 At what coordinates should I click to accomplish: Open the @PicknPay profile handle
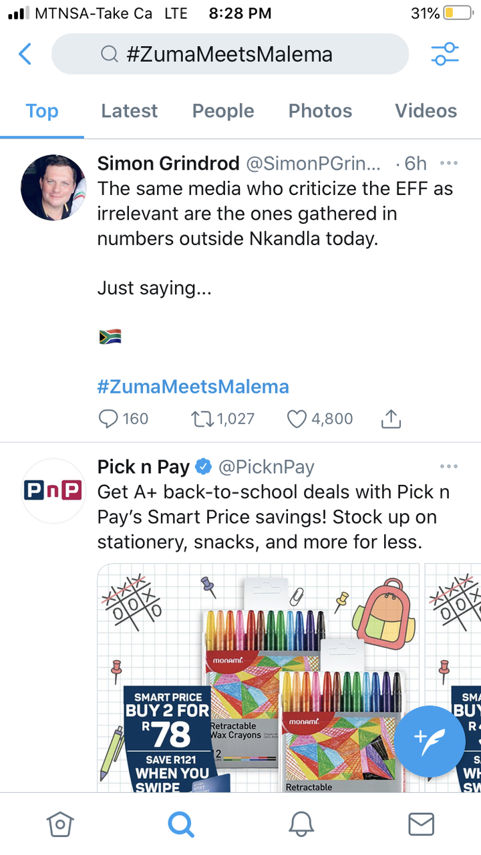pos(266,467)
